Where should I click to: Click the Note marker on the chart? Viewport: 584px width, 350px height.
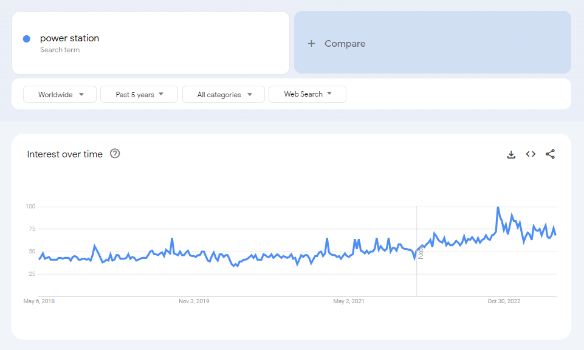[x=420, y=252]
